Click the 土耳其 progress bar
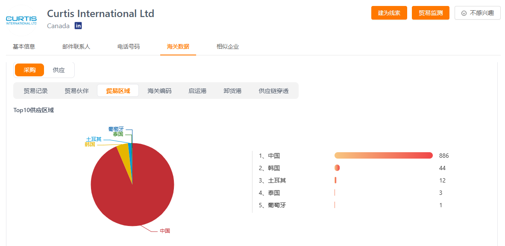Screen dimensions: 505x246 [335, 180]
